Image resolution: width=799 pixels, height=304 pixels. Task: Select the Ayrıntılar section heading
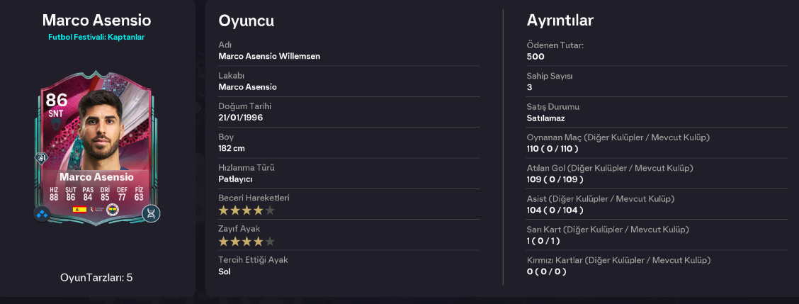[x=560, y=21]
